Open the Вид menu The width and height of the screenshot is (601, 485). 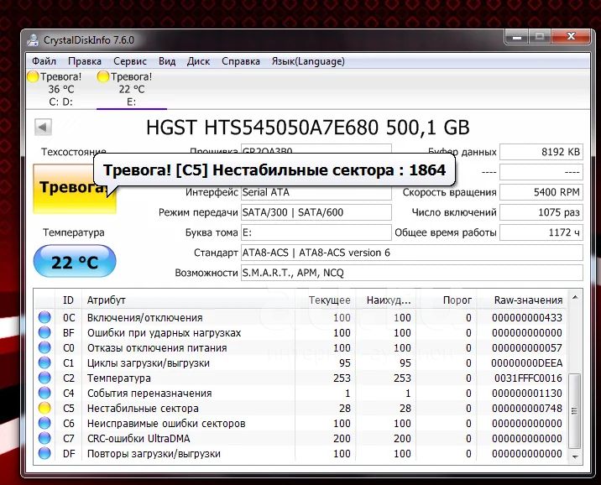tap(167, 61)
